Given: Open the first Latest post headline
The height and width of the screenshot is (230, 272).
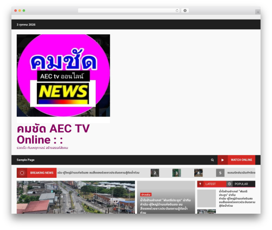Looking at the screenshot, I should pyautogui.click(x=237, y=198).
